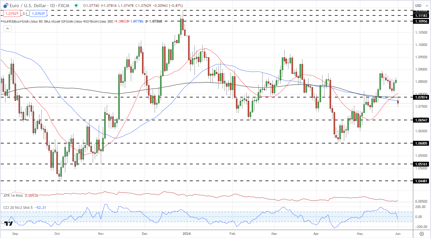Click the spread value 0.1
This screenshot has height=238, width=431.
[25, 13]
